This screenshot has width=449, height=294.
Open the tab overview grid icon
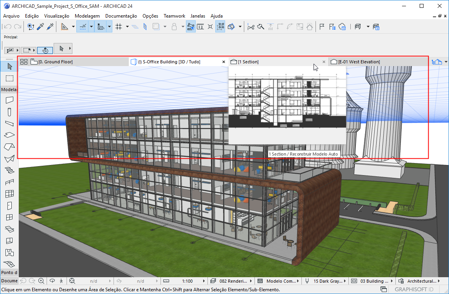(24, 62)
